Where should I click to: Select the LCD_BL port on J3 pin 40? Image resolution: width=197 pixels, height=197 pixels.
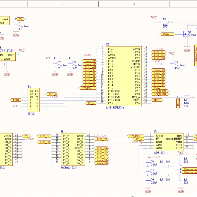pyautogui.click(x=44, y=136)
